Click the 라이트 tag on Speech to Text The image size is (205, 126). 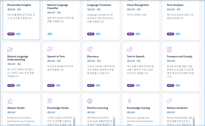(x=51, y=85)
